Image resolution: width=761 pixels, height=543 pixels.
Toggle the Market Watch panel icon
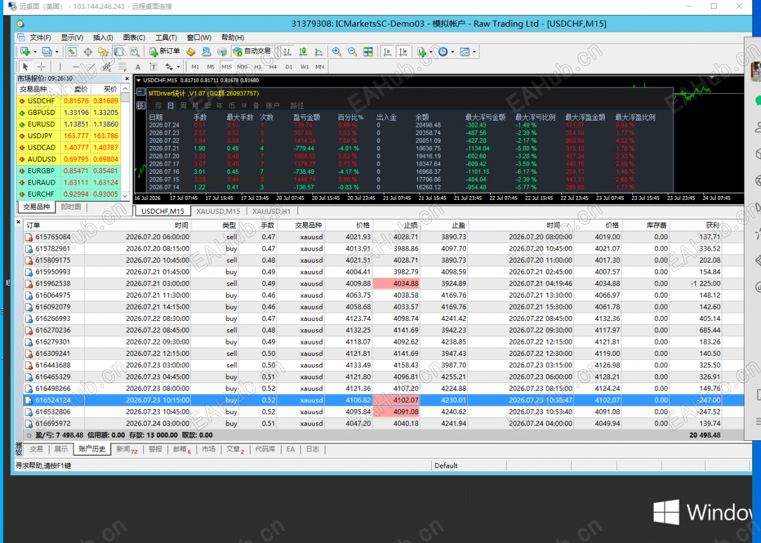[x=72, y=51]
